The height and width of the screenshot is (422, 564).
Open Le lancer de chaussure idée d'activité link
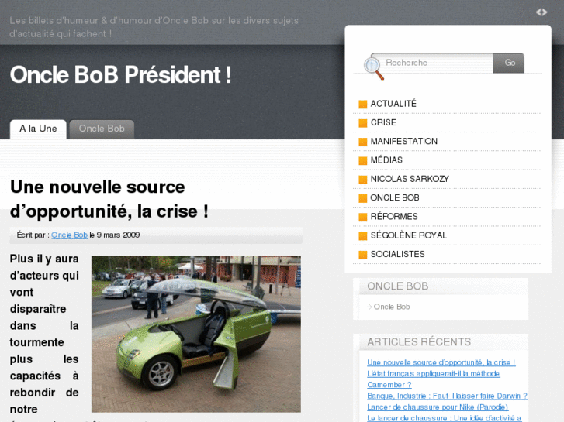445,418
